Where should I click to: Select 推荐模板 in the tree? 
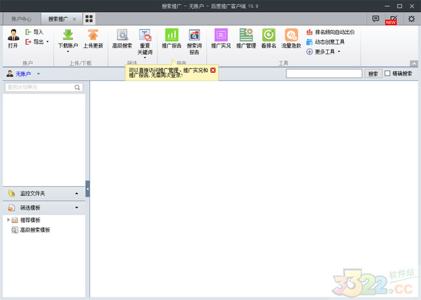click(x=30, y=220)
